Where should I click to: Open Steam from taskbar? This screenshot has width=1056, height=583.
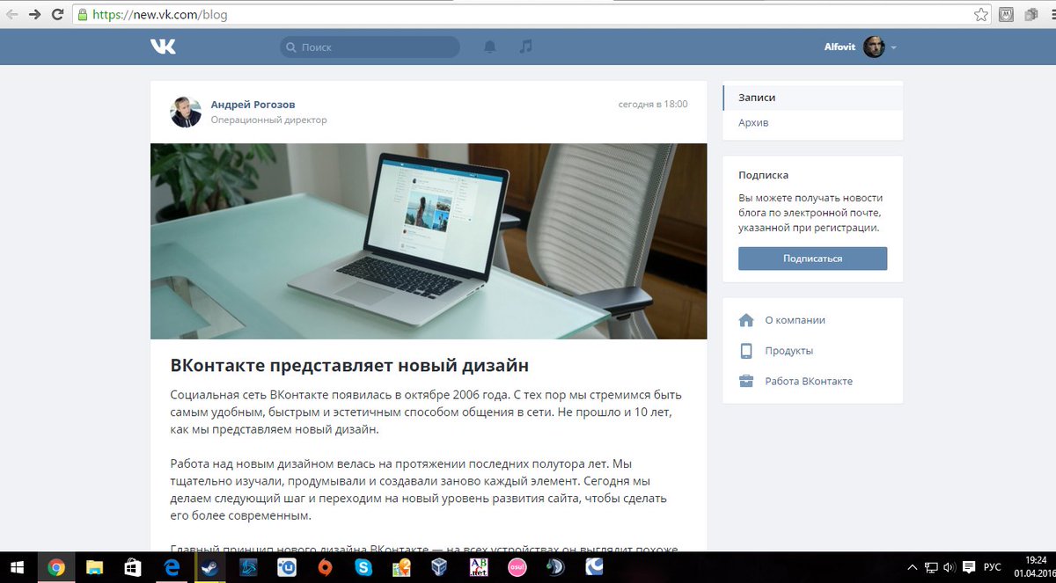[209, 567]
